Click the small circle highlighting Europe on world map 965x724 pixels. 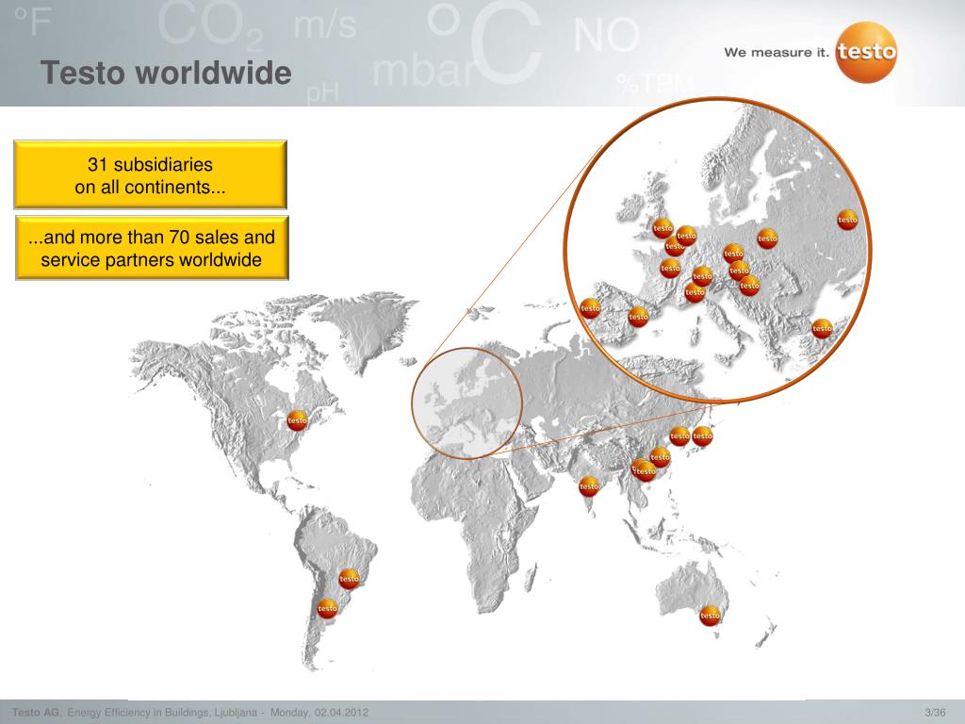pyautogui.click(x=466, y=403)
